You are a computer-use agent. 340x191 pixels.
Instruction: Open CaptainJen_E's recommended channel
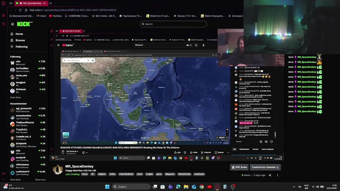(x=28, y=138)
